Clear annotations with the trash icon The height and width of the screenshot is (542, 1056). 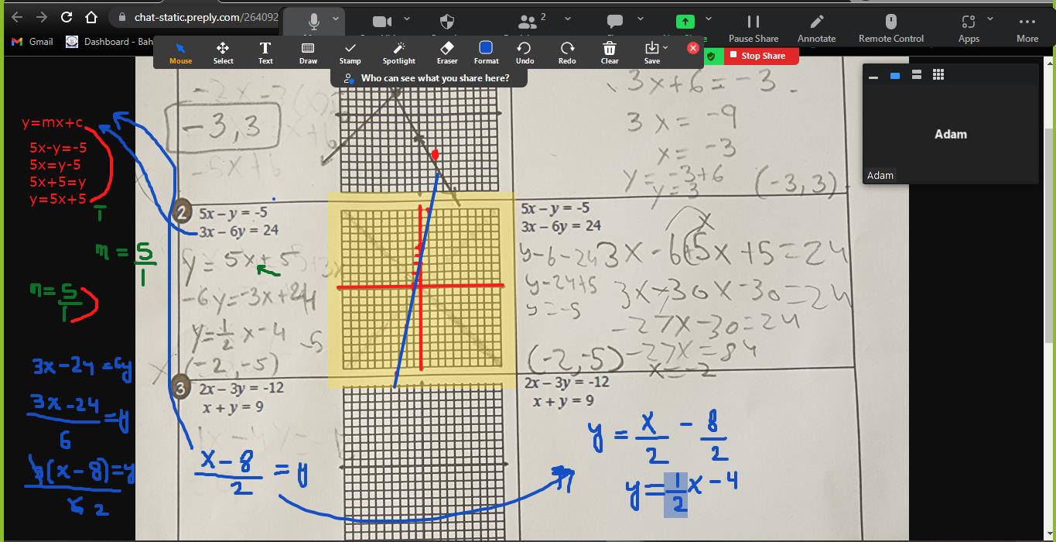610,52
